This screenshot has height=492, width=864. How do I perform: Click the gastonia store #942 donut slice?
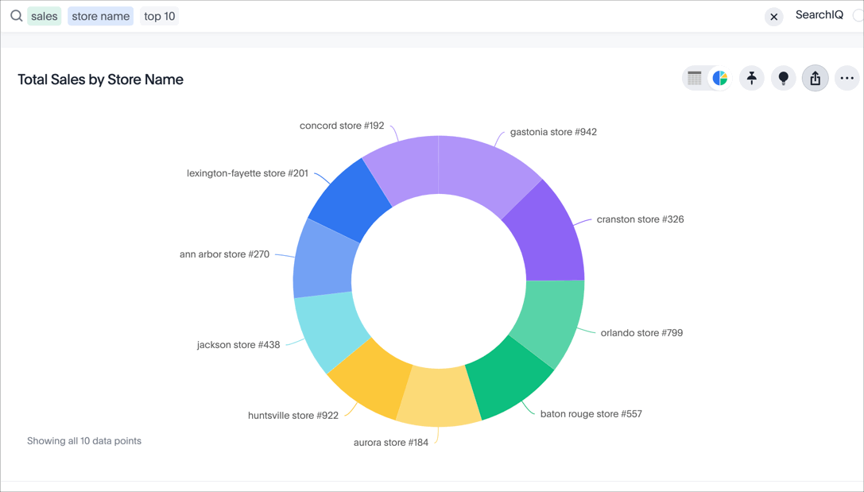(486, 171)
